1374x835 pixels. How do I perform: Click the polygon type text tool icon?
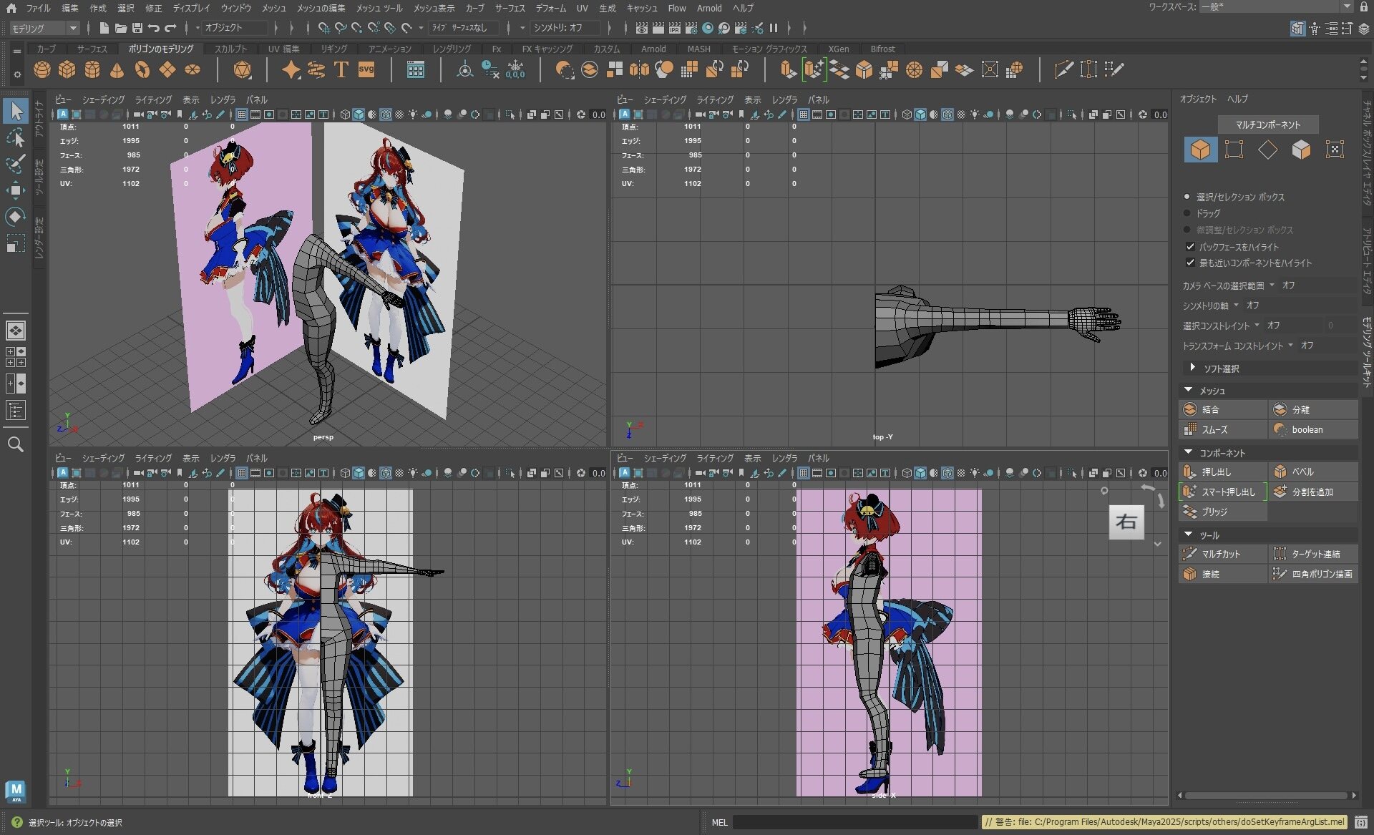point(341,69)
